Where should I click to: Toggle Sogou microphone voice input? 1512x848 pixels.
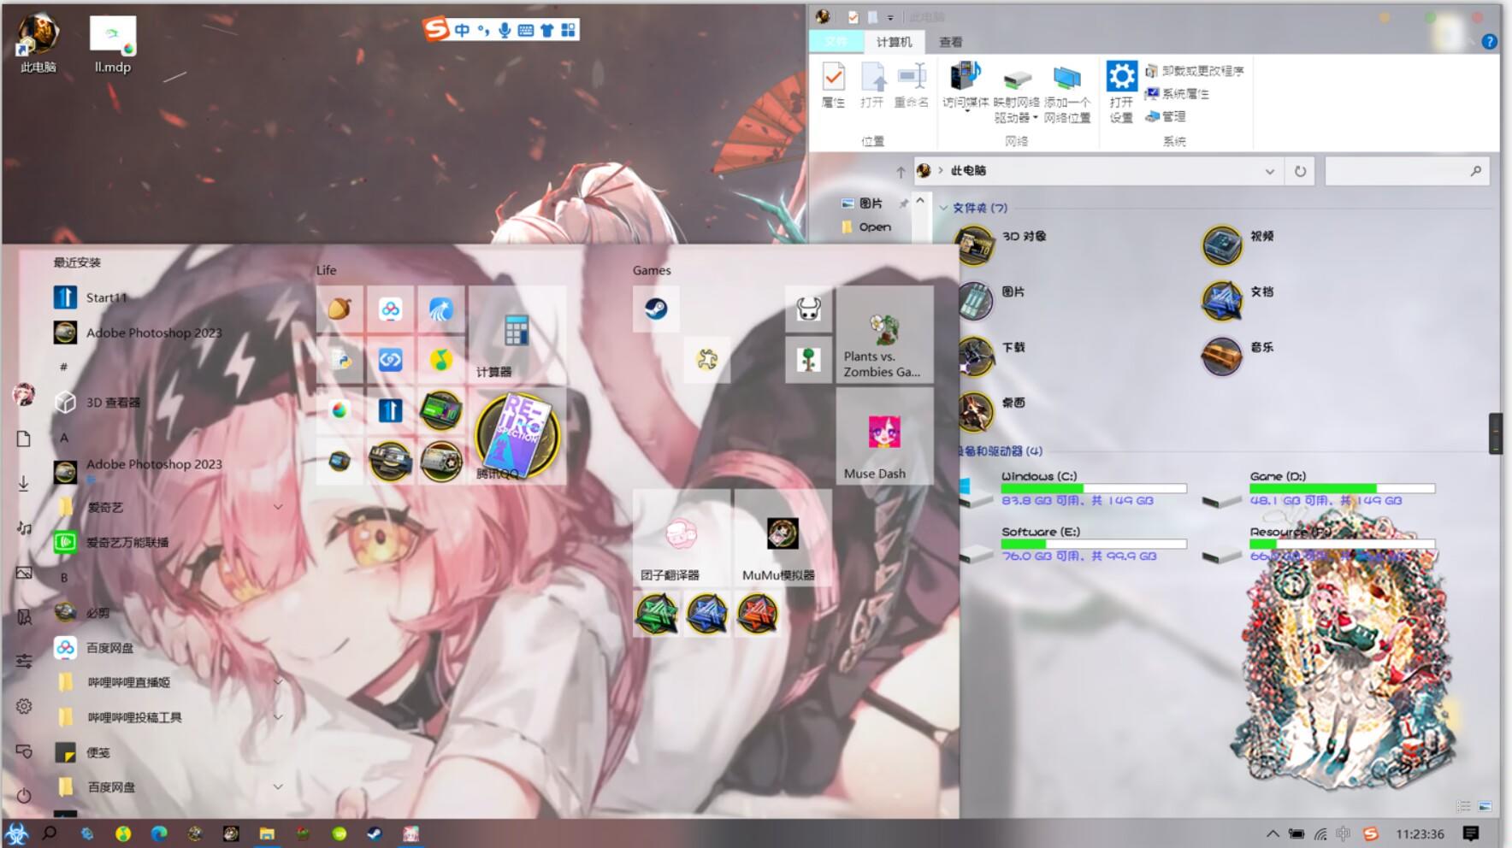pyautogui.click(x=505, y=30)
